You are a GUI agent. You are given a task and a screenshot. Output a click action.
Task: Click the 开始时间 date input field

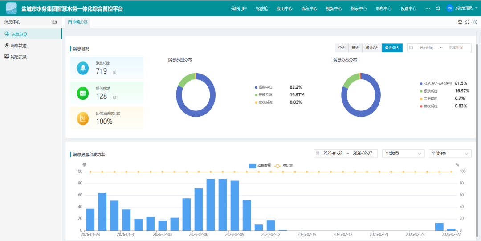(x=426, y=48)
